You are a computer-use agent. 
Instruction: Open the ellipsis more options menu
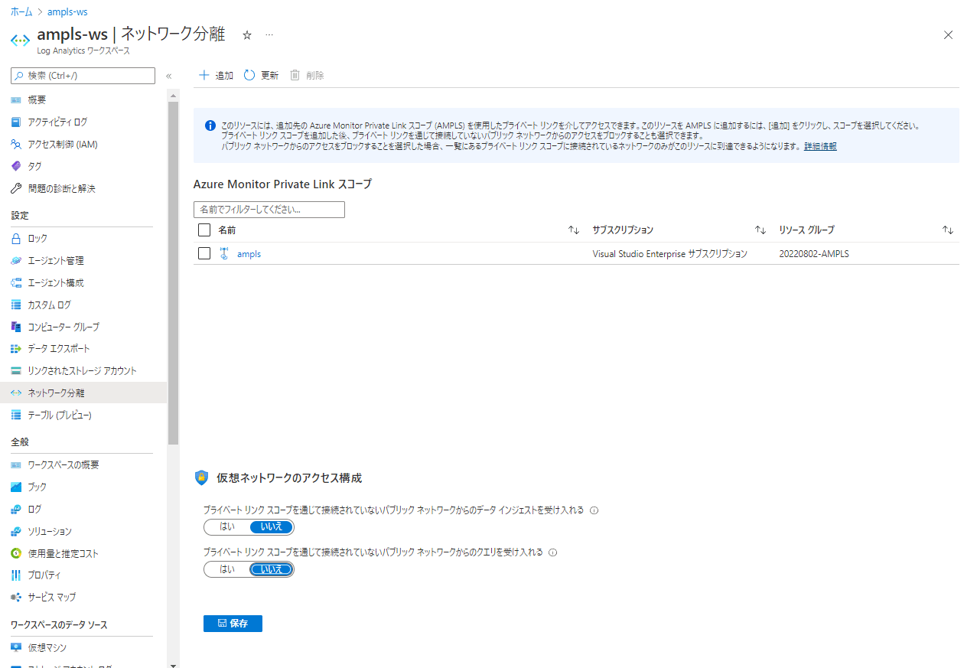[x=269, y=35]
